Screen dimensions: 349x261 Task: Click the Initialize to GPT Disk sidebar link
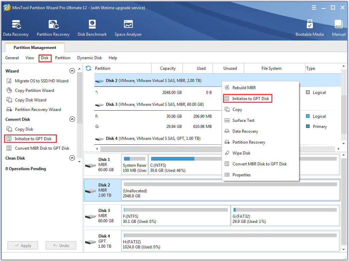click(x=33, y=139)
